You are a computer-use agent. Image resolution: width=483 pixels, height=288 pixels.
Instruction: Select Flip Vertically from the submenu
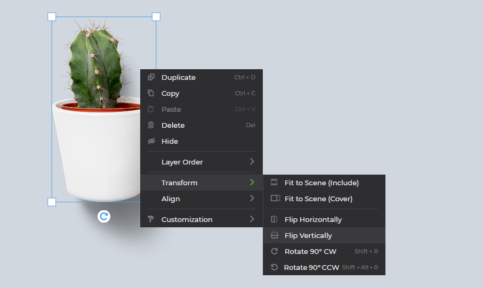(324, 235)
